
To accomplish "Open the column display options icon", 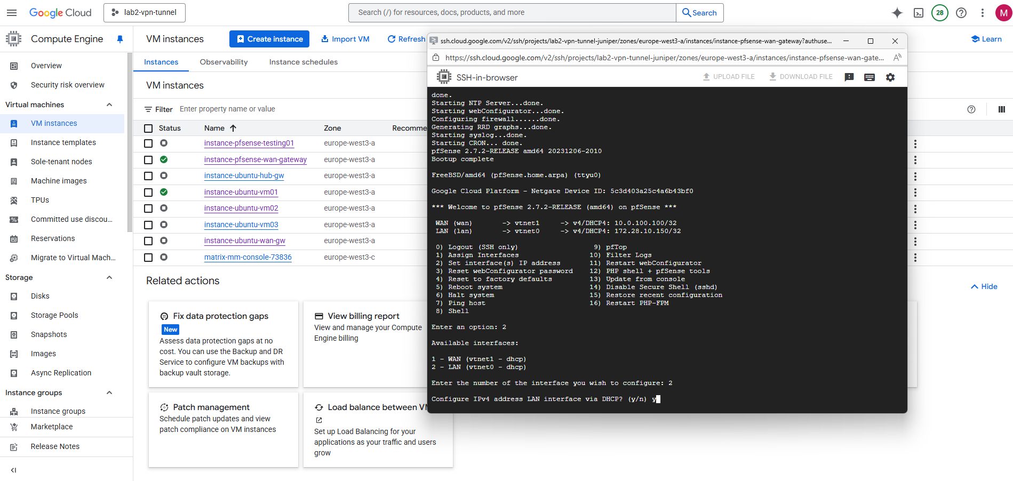I will pos(1001,109).
